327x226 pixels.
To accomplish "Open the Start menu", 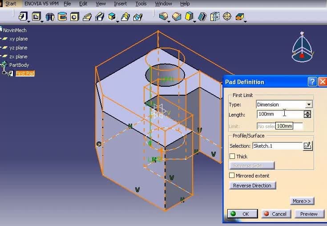I will tap(11, 4).
